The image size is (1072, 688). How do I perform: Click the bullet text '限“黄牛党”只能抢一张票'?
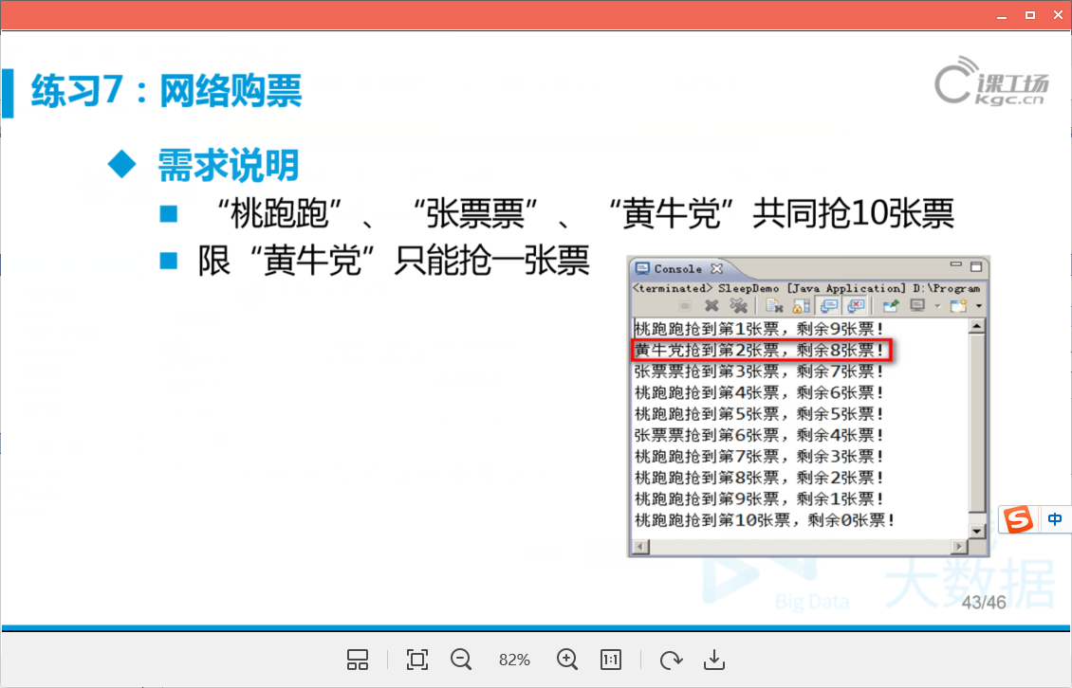tap(393, 261)
